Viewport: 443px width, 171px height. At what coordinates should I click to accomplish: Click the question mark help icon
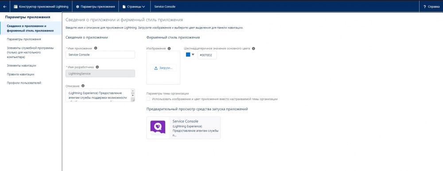point(425,7)
